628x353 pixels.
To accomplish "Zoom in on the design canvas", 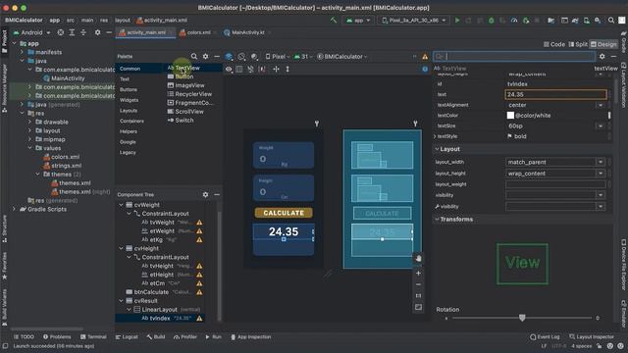I will point(419,273).
